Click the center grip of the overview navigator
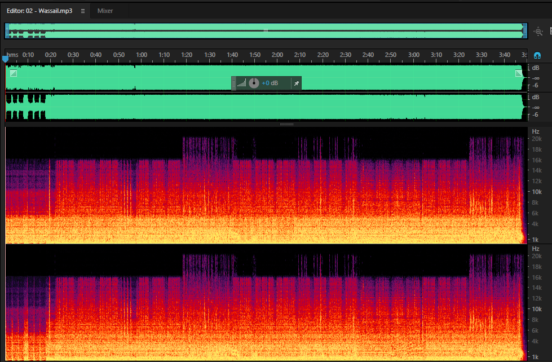 [266, 30]
